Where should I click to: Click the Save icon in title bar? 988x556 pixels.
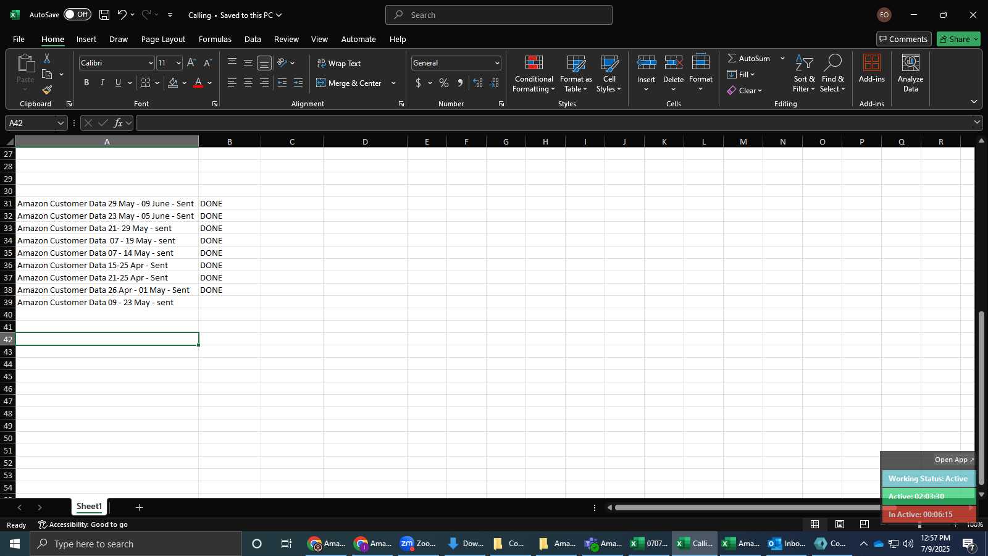(x=104, y=15)
